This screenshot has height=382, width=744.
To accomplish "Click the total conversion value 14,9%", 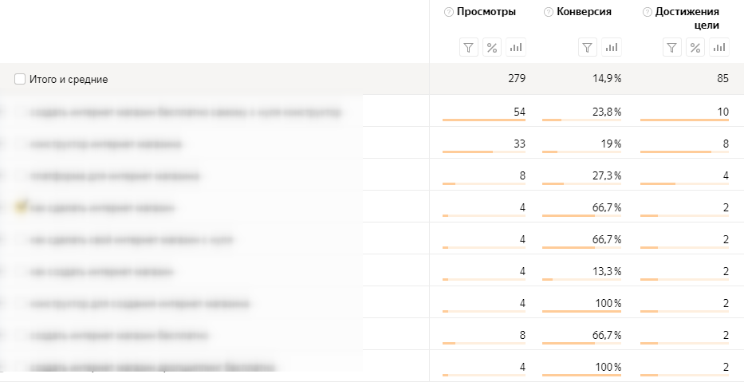I will (x=606, y=78).
